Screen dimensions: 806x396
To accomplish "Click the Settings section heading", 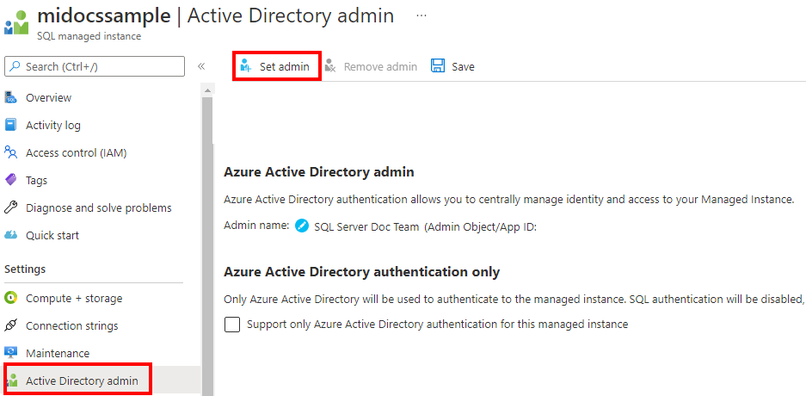I will 25,269.
